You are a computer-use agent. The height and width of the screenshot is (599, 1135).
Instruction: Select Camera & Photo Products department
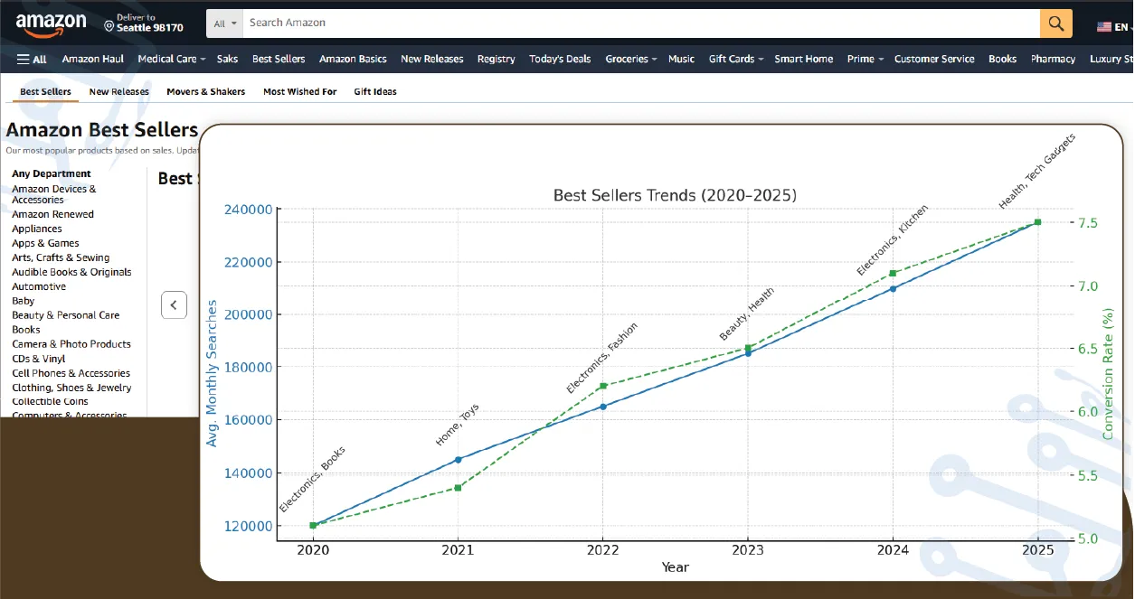point(71,344)
